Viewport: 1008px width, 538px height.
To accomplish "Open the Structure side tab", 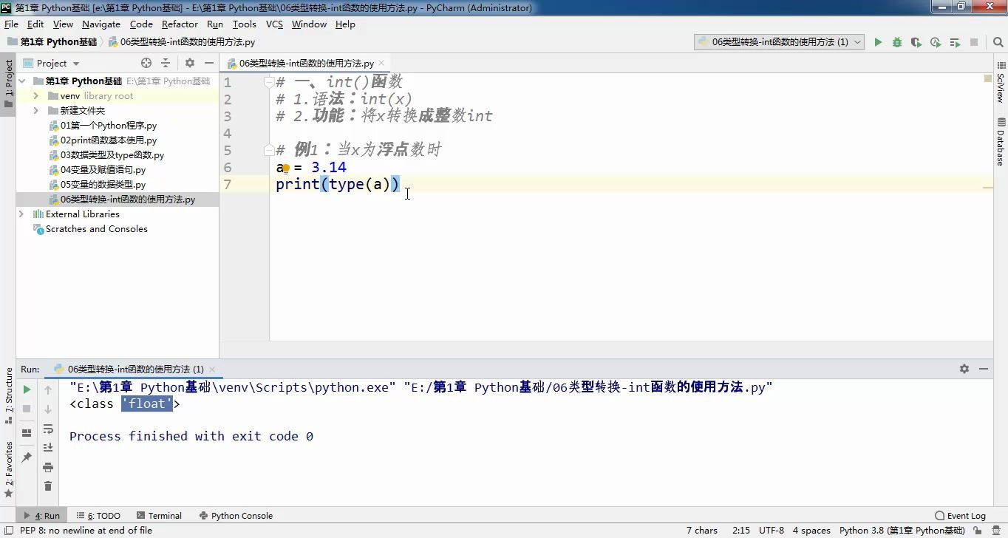I will click(x=9, y=395).
